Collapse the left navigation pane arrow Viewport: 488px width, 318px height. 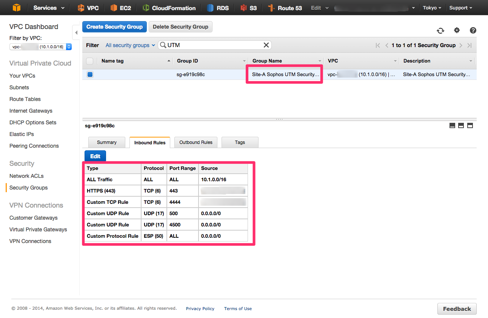[76, 32]
